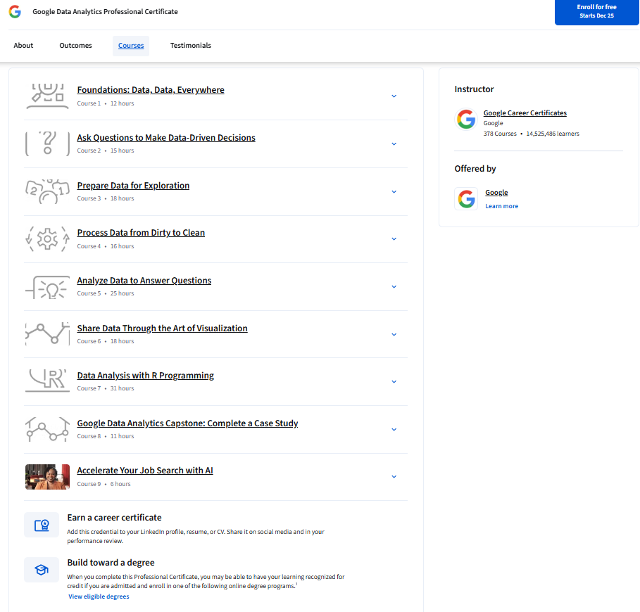Click the graduation cap icon under Build toward a degree
The image size is (640, 612).
point(42,570)
